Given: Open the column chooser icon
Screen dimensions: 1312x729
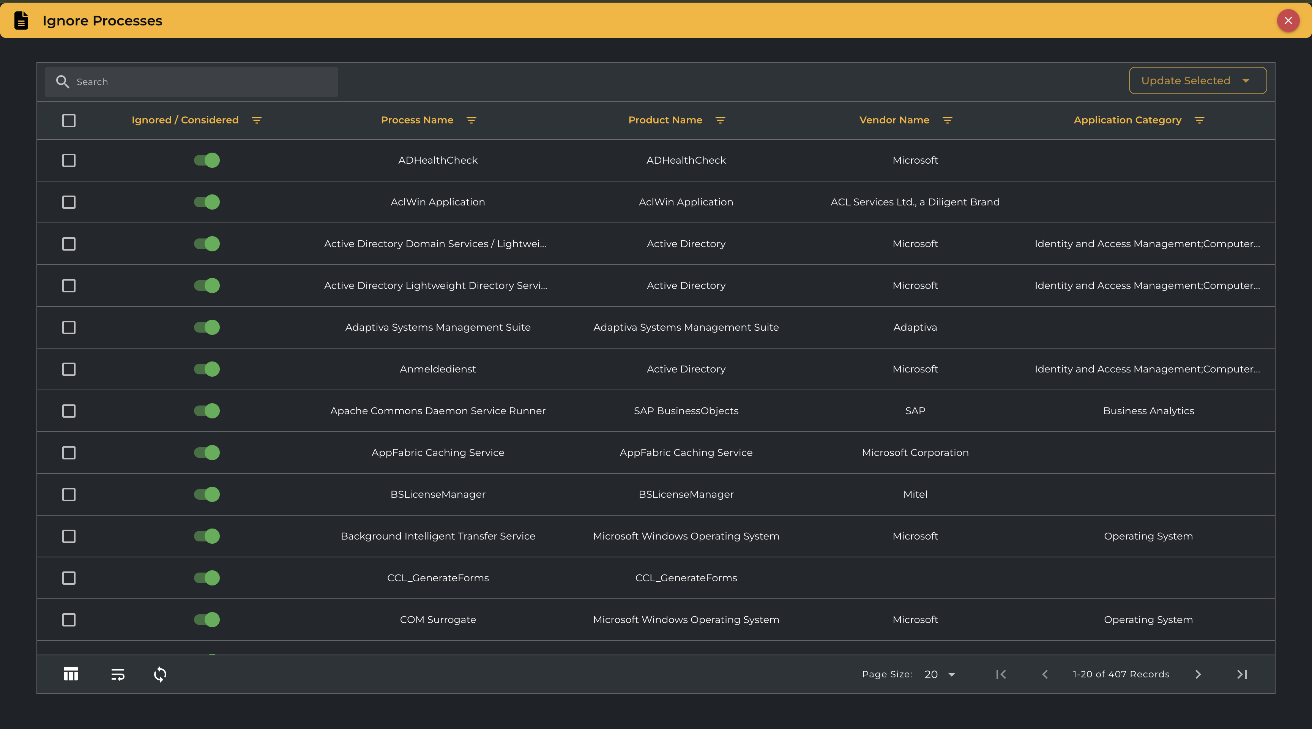Looking at the screenshot, I should click(71, 674).
